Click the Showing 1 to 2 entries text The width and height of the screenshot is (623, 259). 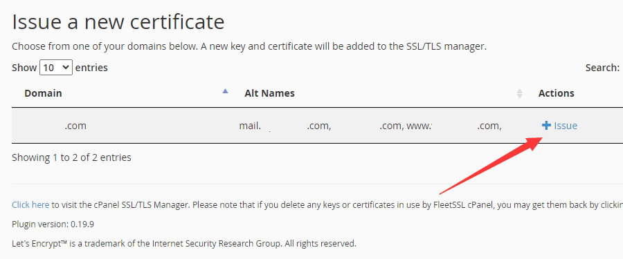(x=71, y=157)
